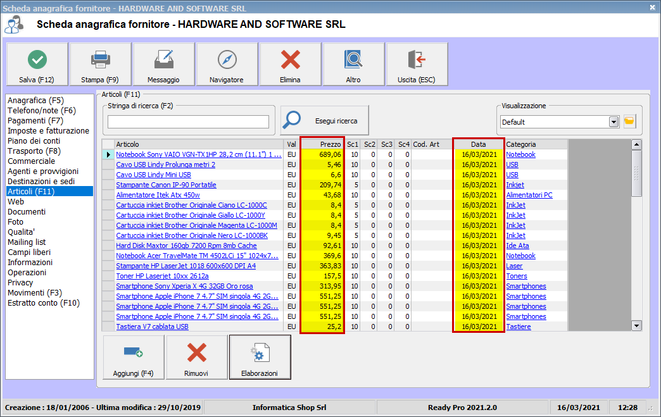The width and height of the screenshot is (661, 417).
Task: Click the Stringa di ricerca input field
Action: (188, 121)
